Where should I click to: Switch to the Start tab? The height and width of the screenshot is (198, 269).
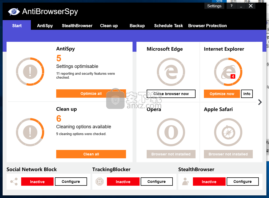(x=17, y=26)
